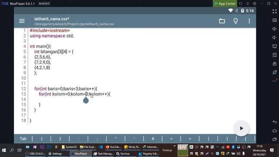Place cursor on #include<iostream> line
The image size is (279, 157).
[x=50, y=31]
